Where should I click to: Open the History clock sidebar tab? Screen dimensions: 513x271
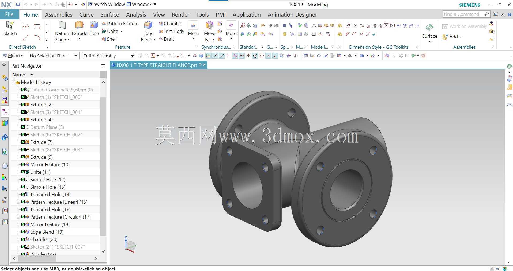(5, 166)
